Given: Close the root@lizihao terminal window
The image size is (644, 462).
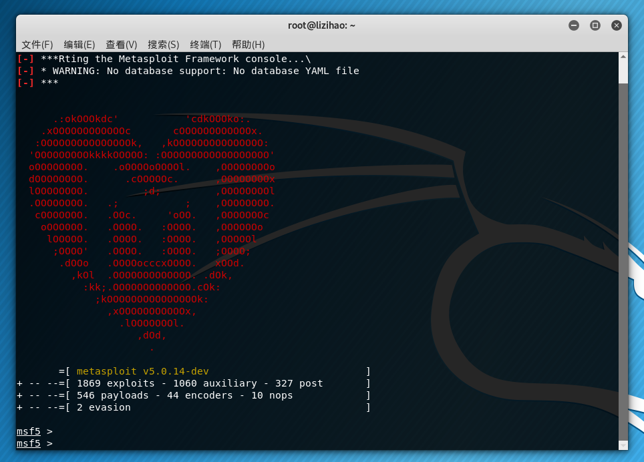Looking at the screenshot, I should [x=617, y=25].
